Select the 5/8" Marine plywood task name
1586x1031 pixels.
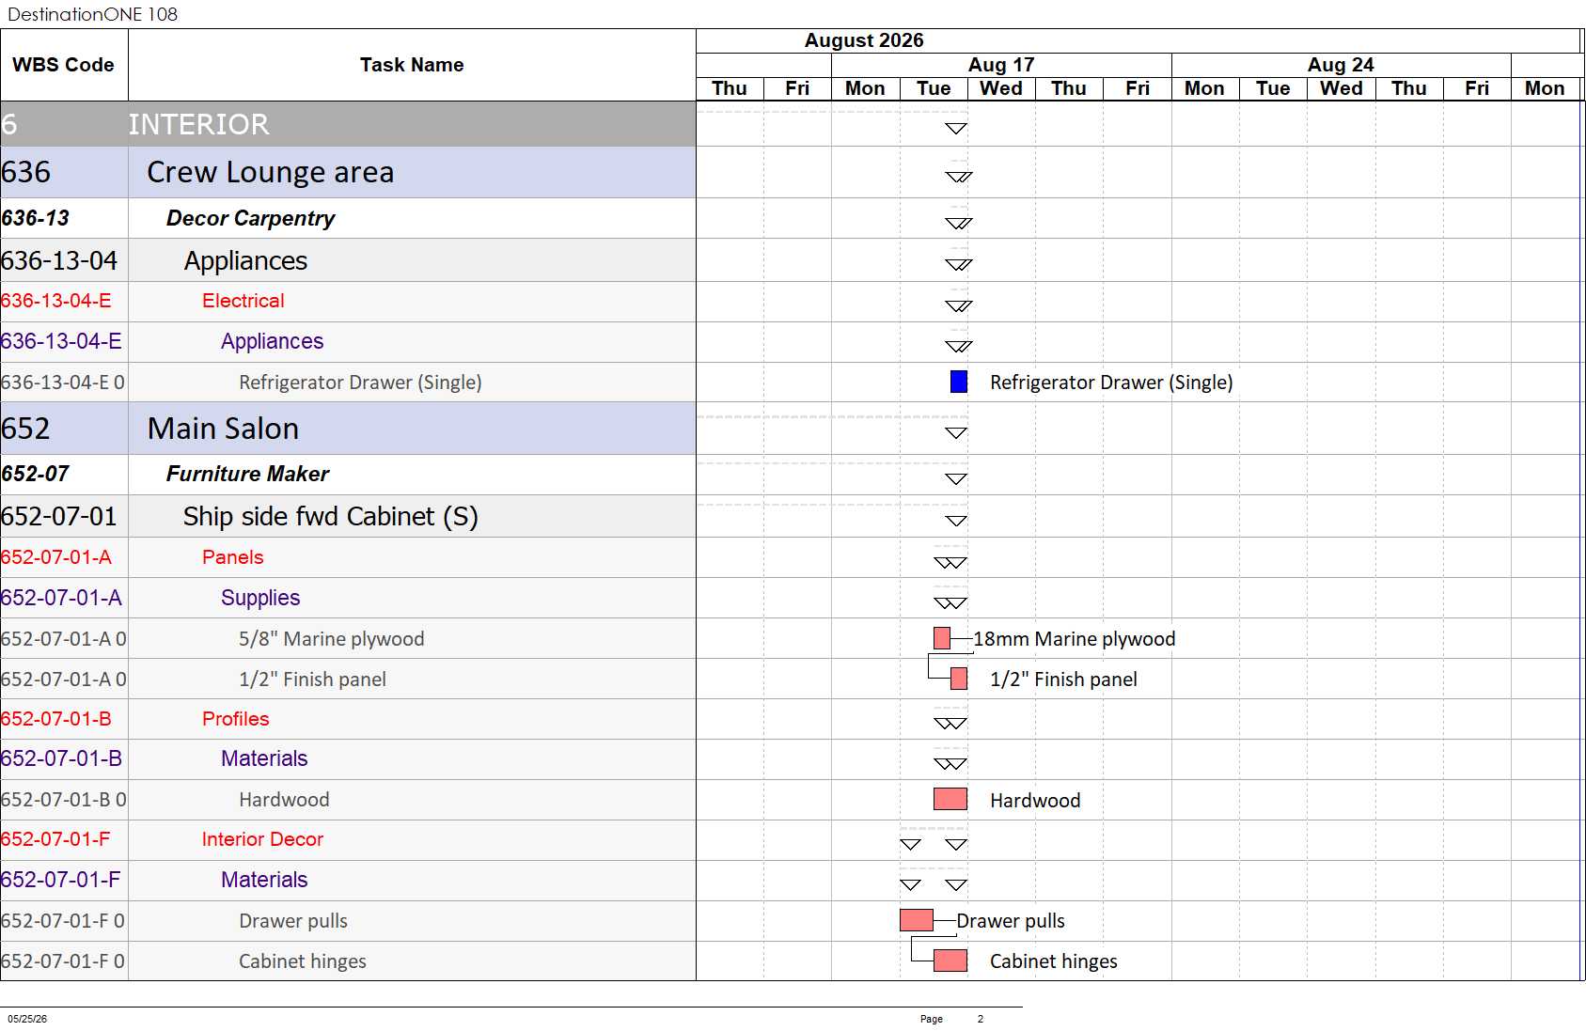[331, 639]
